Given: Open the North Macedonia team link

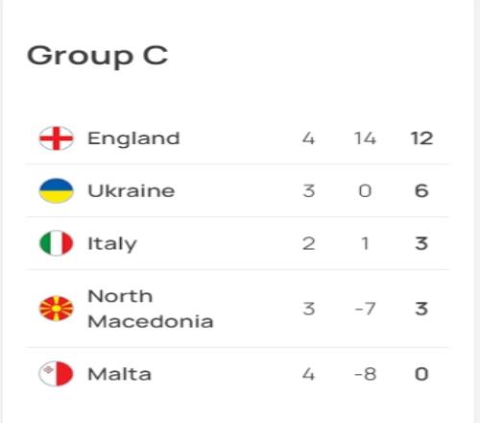Looking at the screenshot, I should (x=151, y=309).
